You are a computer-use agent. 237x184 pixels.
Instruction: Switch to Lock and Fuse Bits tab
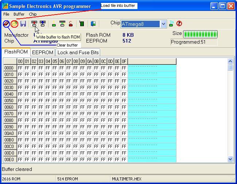tap(78, 52)
